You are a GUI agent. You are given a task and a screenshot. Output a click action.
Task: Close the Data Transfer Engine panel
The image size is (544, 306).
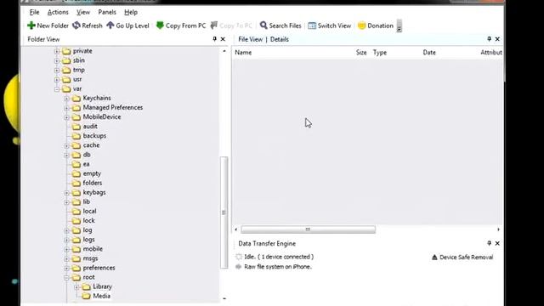pos(497,244)
